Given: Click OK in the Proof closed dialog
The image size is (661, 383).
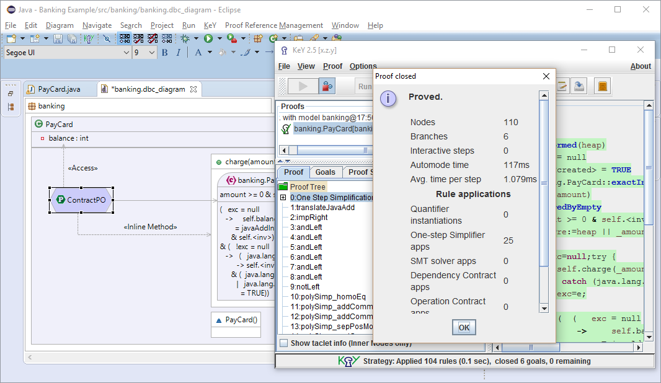Looking at the screenshot, I should point(464,327).
